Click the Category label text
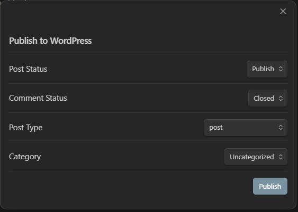Image resolution: width=298 pixels, height=212 pixels. point(25,157)
